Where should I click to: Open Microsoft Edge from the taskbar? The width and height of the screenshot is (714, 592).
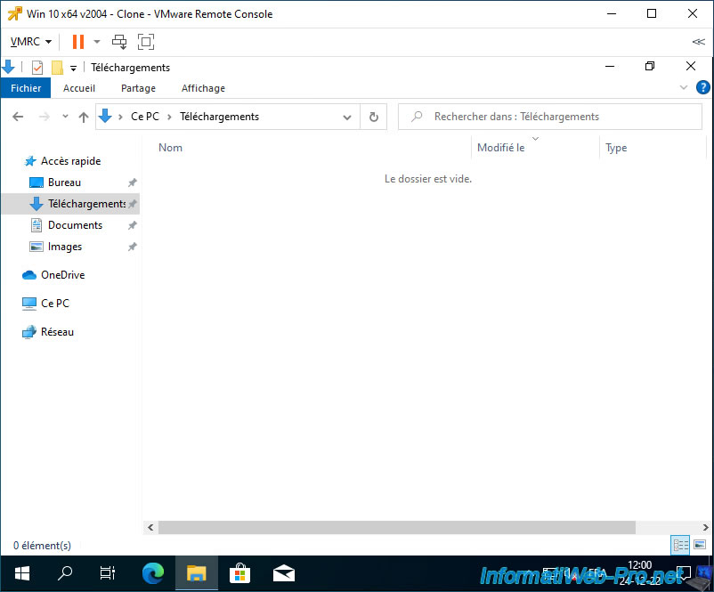(x=153, y=572)
